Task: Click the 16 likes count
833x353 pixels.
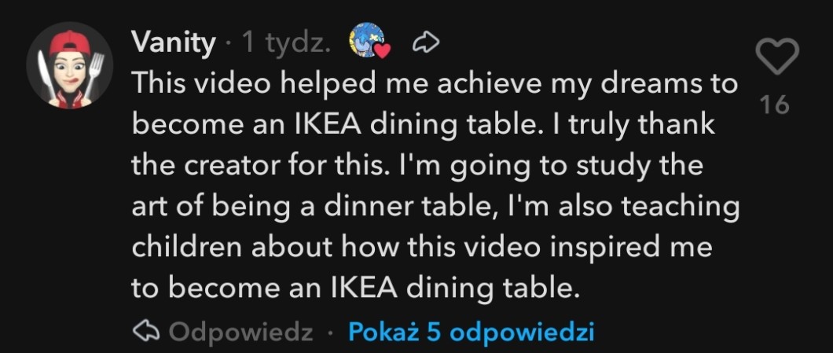Action: (776, 106)
